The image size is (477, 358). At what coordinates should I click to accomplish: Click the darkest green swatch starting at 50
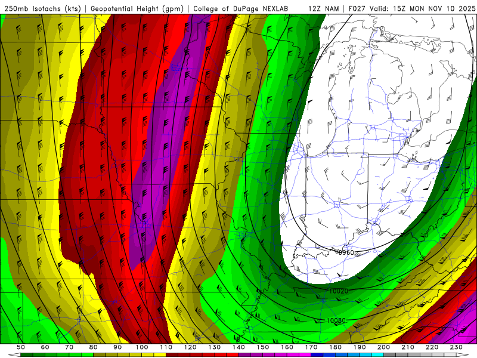tap(27, 354)
